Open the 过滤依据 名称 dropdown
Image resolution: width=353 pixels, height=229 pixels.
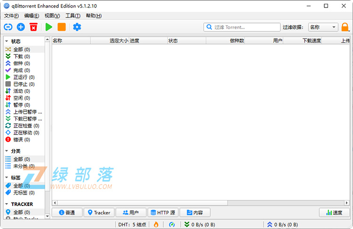point(323,27)
